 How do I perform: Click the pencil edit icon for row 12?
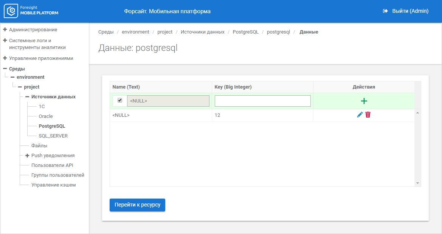click(360, 115)
